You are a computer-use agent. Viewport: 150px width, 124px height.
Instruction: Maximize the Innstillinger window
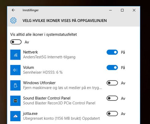point(122,10)
